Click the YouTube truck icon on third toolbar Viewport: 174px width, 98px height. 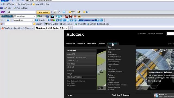point(52,20)
